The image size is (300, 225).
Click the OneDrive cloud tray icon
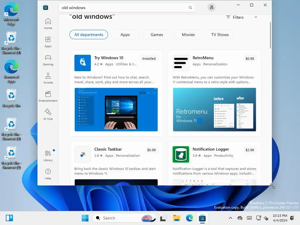tap(240, 218)
